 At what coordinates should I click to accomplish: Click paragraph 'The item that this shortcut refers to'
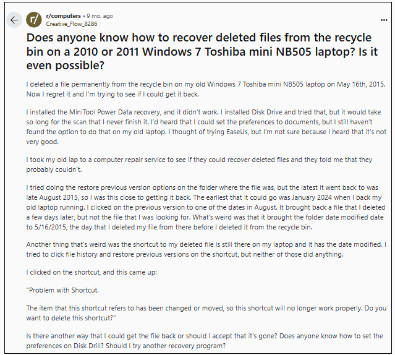[206, 313]
